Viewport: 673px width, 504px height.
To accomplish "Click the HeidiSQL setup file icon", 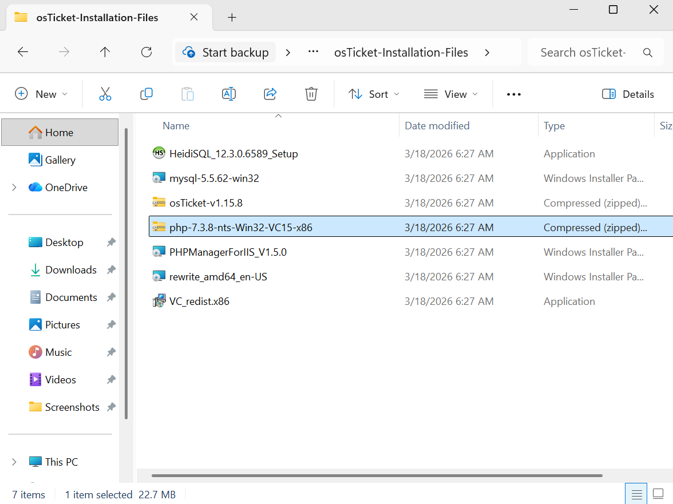I will coord(159,153).
